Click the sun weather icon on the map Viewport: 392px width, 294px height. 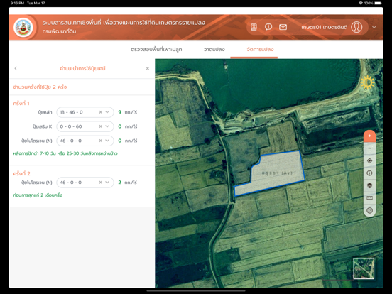click(x=367, y=82)
